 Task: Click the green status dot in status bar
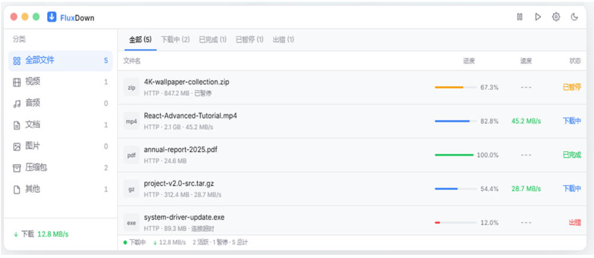tap(125, 243)
